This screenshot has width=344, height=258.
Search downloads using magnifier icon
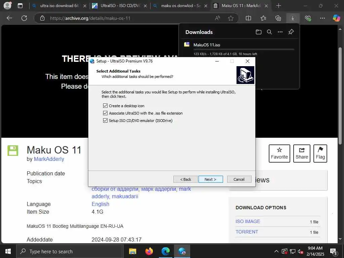pos(269,32)
